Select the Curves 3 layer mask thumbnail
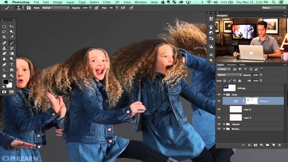This screenshot has height=162, width=288. click(252, 101)
